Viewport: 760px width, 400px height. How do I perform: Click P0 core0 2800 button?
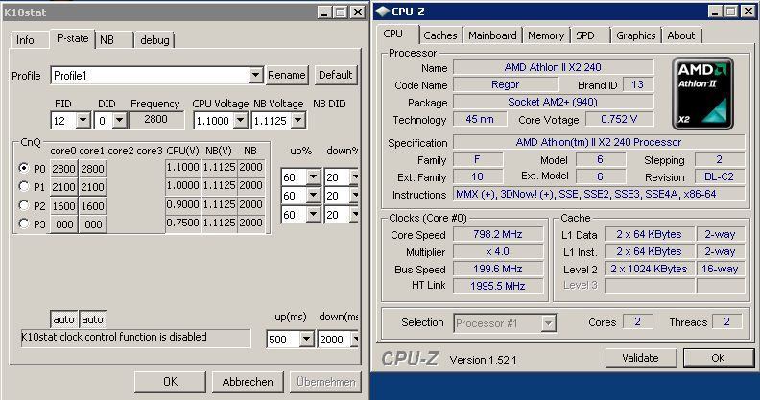click(63, 169)
